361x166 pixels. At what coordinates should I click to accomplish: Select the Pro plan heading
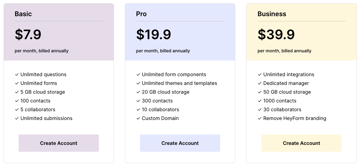click(x=141, y=14)
